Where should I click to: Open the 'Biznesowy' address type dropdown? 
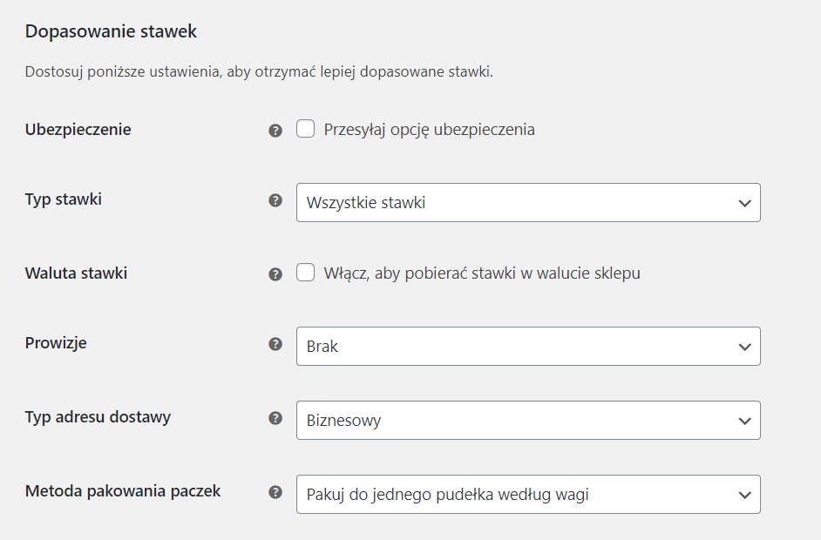point(528,420)
